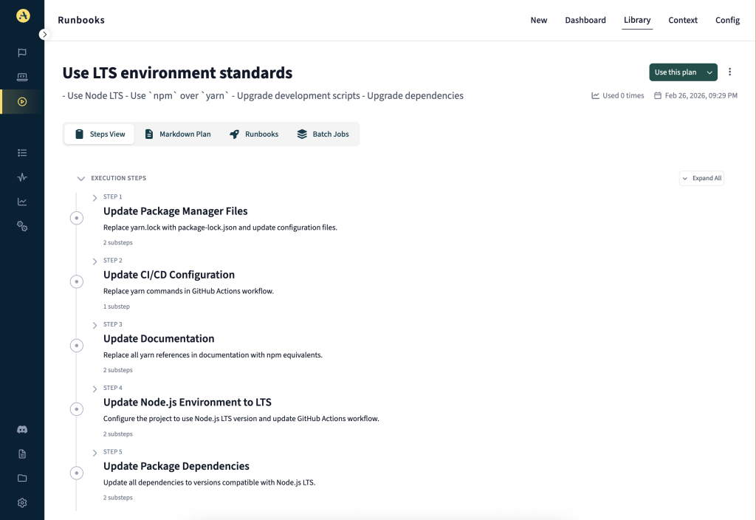Select the automation gears icon in sidebar

(21, 226)
